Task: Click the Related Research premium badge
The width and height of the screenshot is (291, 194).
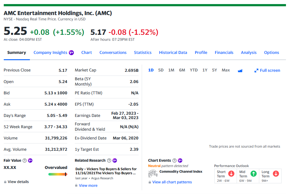Action: pyautogui.click(x=115, y=160)
